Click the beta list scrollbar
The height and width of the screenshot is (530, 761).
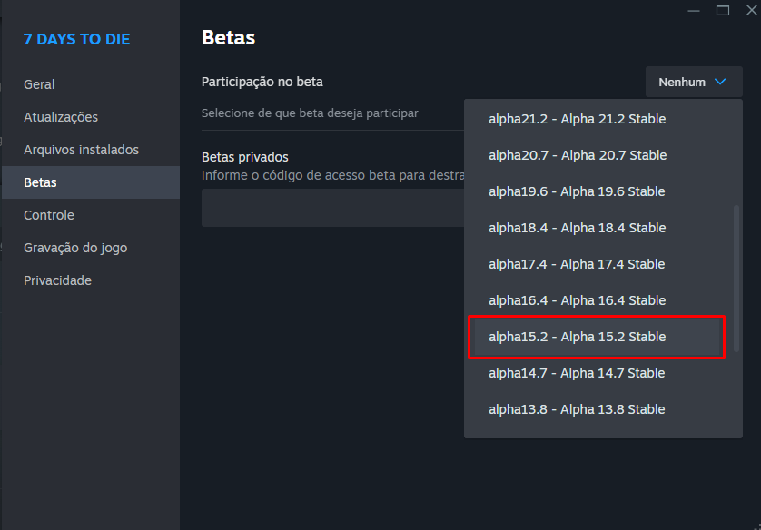pyautogui.click(x=736, y=279)
